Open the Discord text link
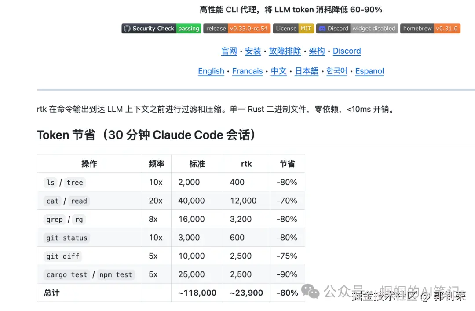Viewport: 475px width, 311px height. point(347,51)
